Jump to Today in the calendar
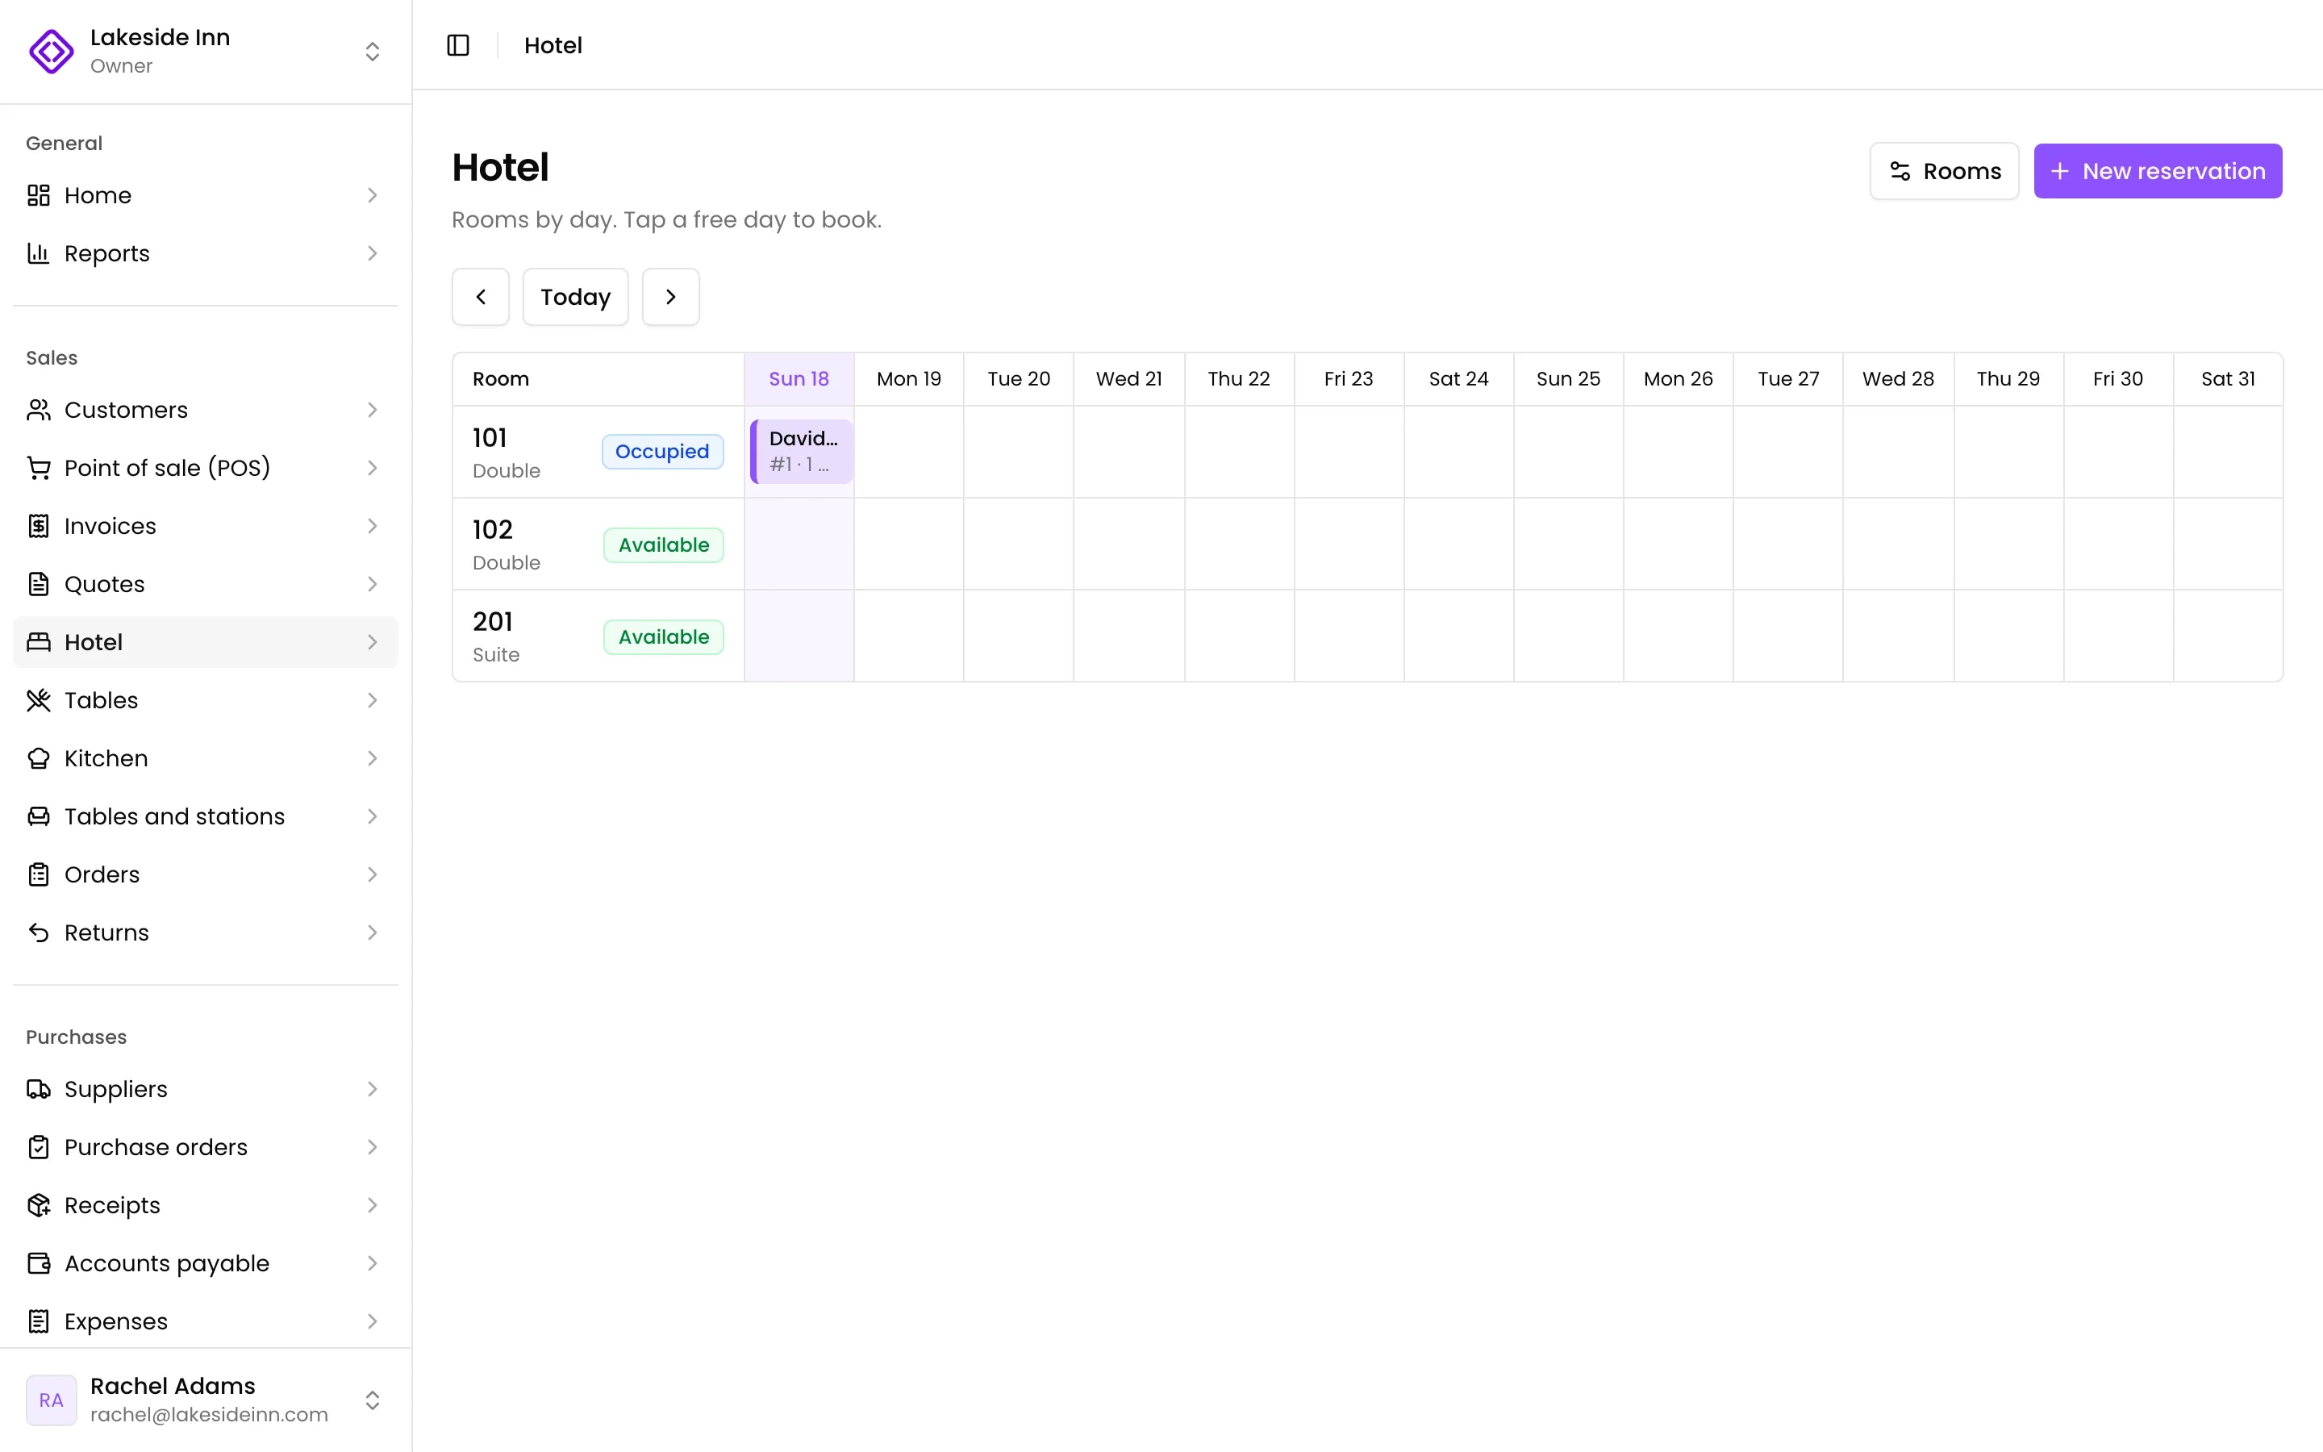The image size is (2323, 1452). (x=575, y=297)
